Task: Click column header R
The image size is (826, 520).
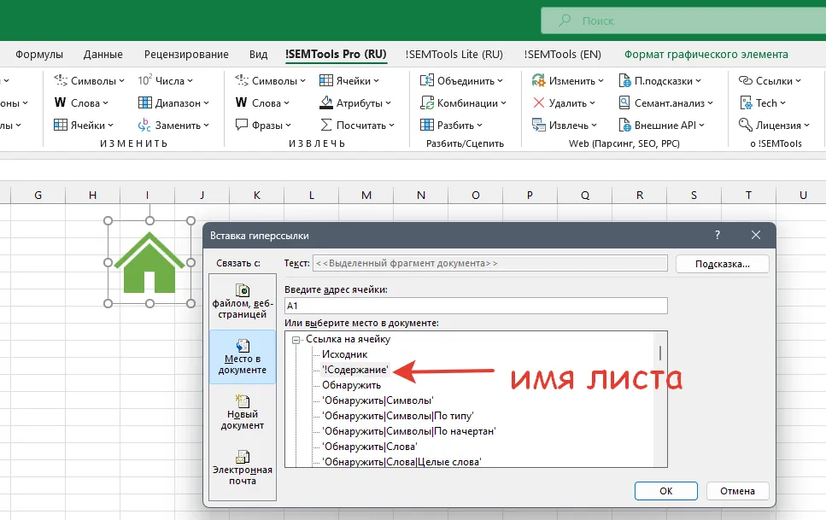Action: pos(640,195)
